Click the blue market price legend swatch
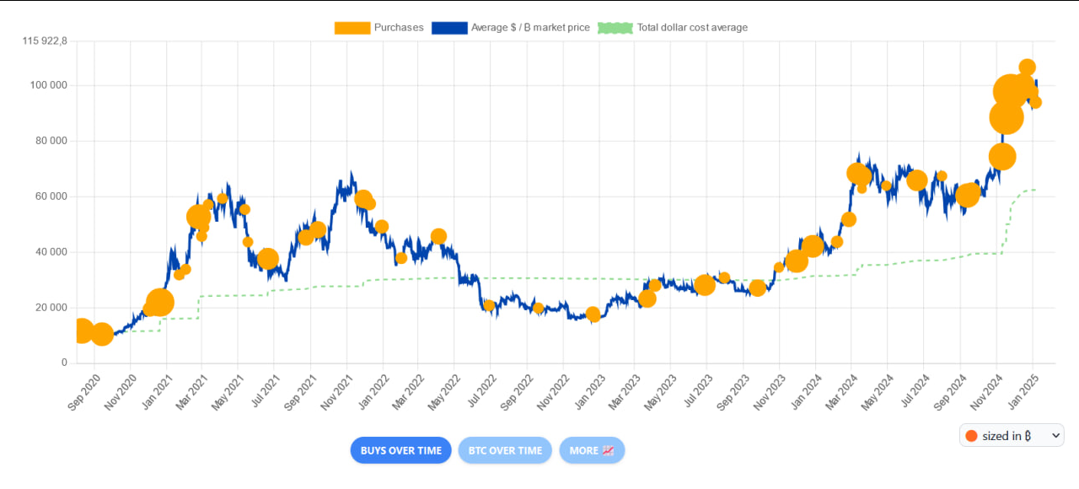 pyautogui.click(x=449, y=28)
